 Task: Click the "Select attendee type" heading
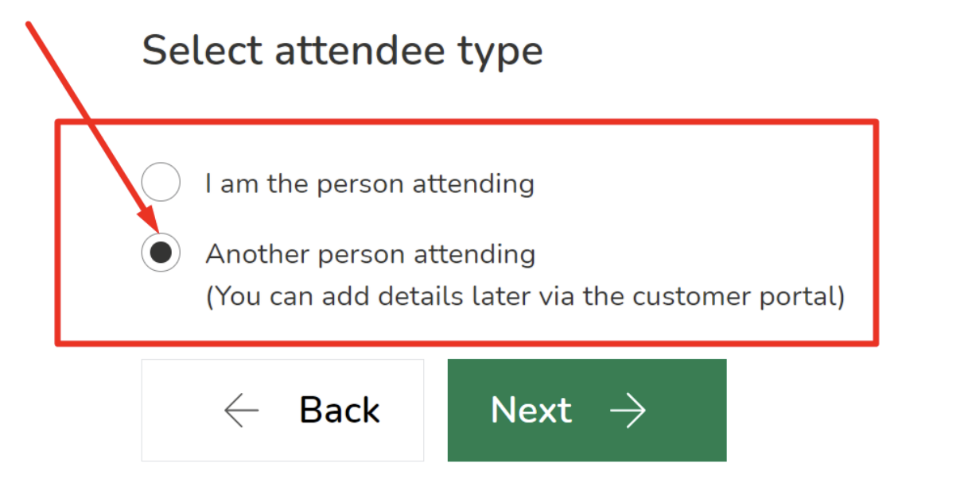(x=342, y=52)
